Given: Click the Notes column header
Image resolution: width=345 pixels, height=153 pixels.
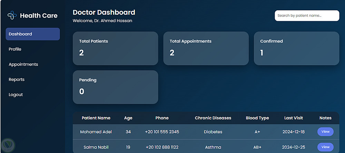Looking at the screenshot, I should [325, 118].
